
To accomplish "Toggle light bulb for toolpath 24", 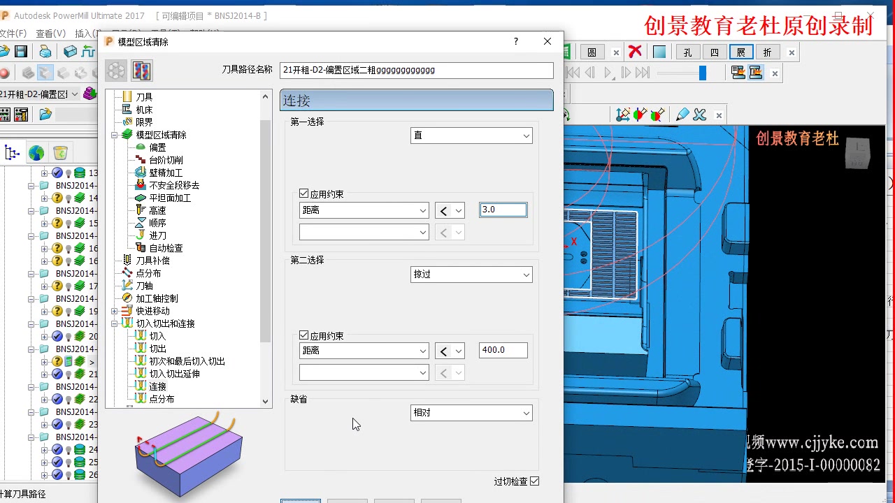I will click(69, 449).
